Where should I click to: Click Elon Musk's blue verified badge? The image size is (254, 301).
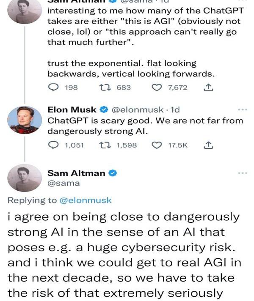[x=104, y=110]
